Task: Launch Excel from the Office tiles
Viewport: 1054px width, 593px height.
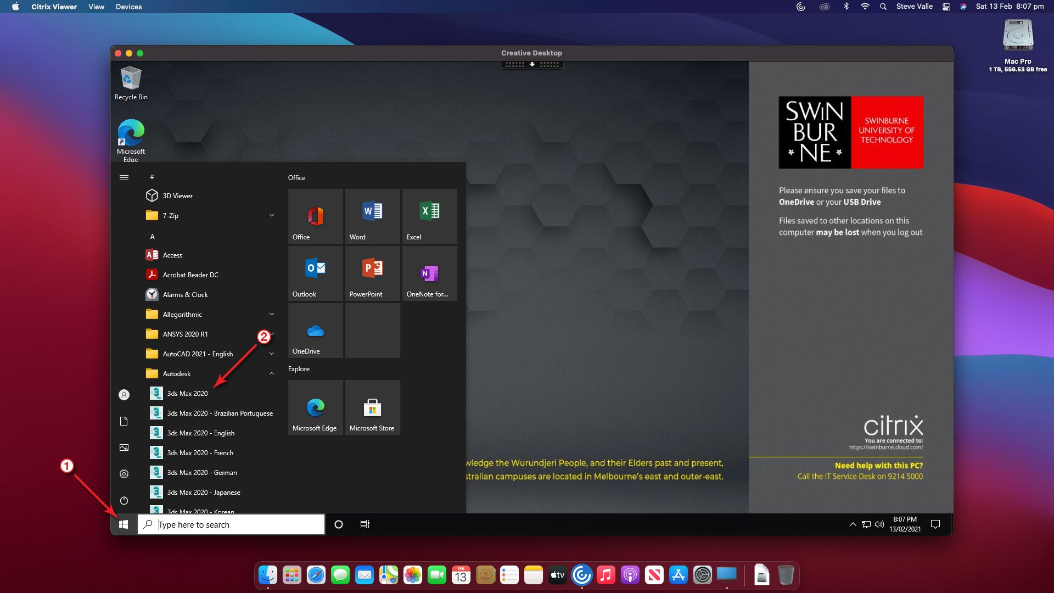Action: pyautogui.click(x=429, y=216)
